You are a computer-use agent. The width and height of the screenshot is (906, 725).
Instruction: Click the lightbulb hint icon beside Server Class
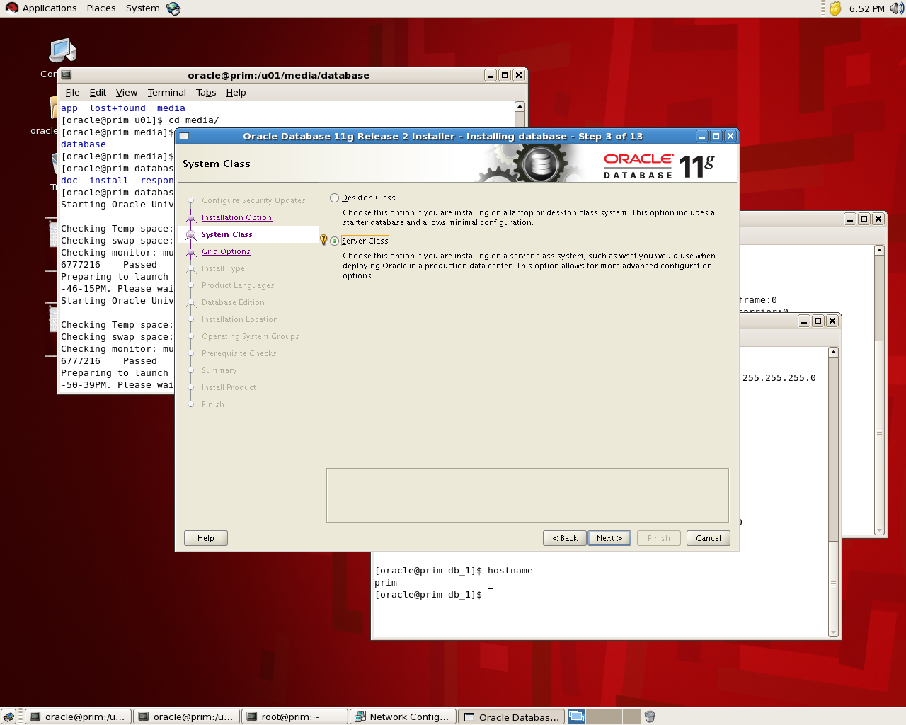(x=324, y=240)
